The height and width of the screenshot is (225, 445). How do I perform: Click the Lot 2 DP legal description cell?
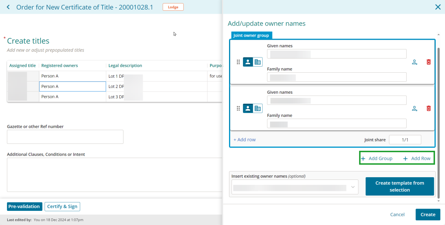point(157,86)
